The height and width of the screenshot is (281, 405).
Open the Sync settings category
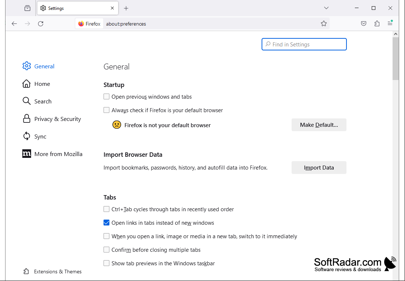point(34,137)
